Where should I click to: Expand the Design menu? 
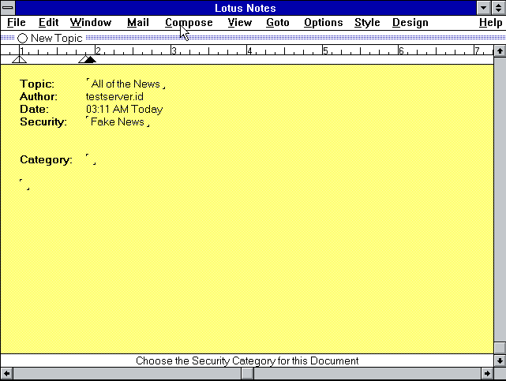pos(410,23)
